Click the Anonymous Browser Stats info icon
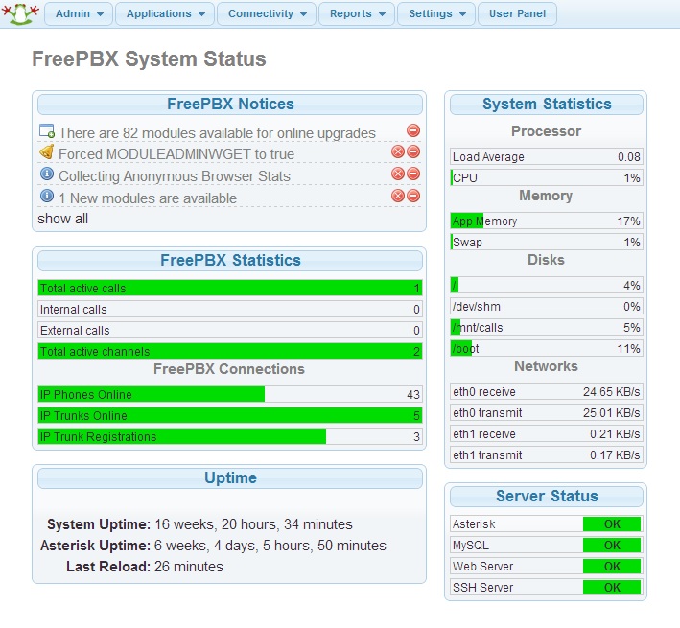Image resolution: width=680 pixels, height=628 pixels. coord(46,174)
